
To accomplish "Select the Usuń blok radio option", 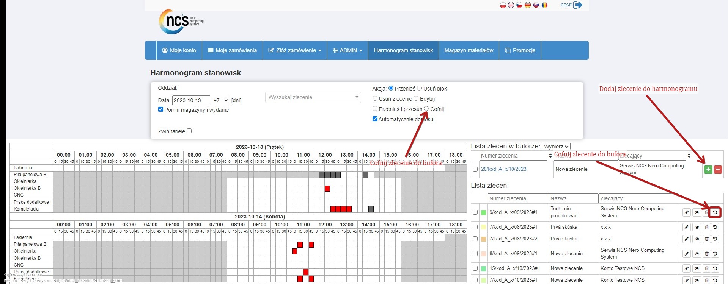I will pyautogui.click(x=420, y=88).
